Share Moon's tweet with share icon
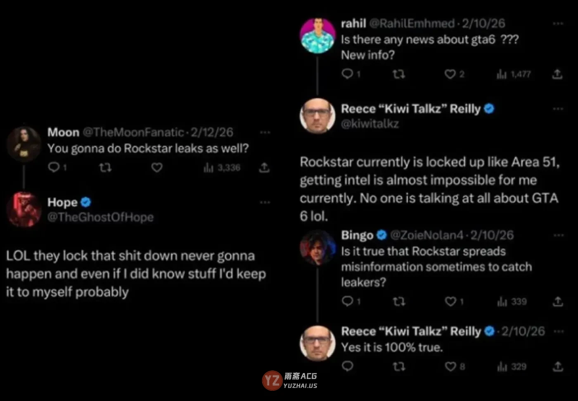 (x=264, y=167)
